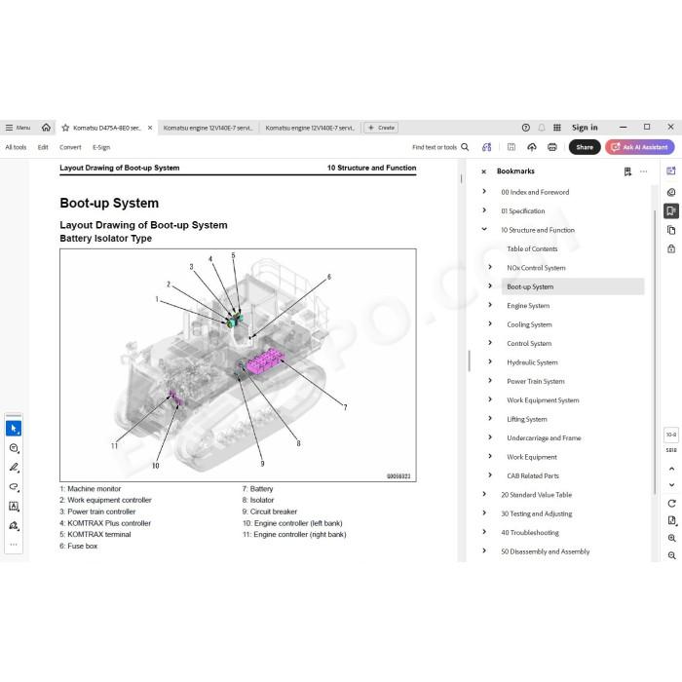Open Table of Contents bookmark
This screenshot has height=682, width=682.
[532, 248]
